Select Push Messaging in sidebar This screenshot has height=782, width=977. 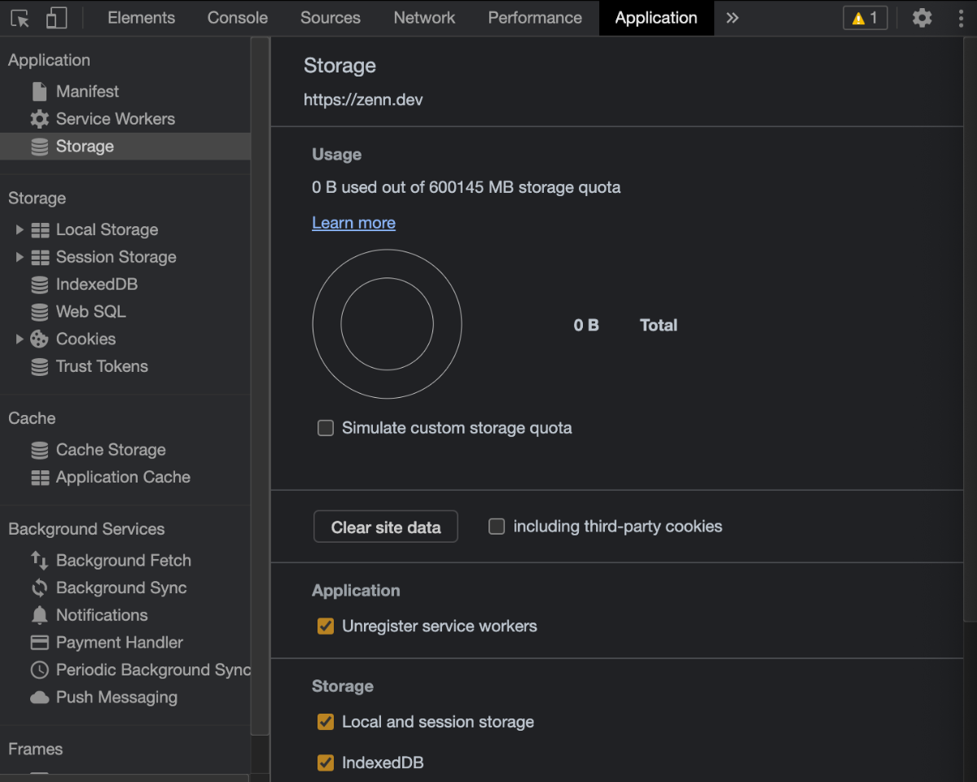tap(116, 697)
